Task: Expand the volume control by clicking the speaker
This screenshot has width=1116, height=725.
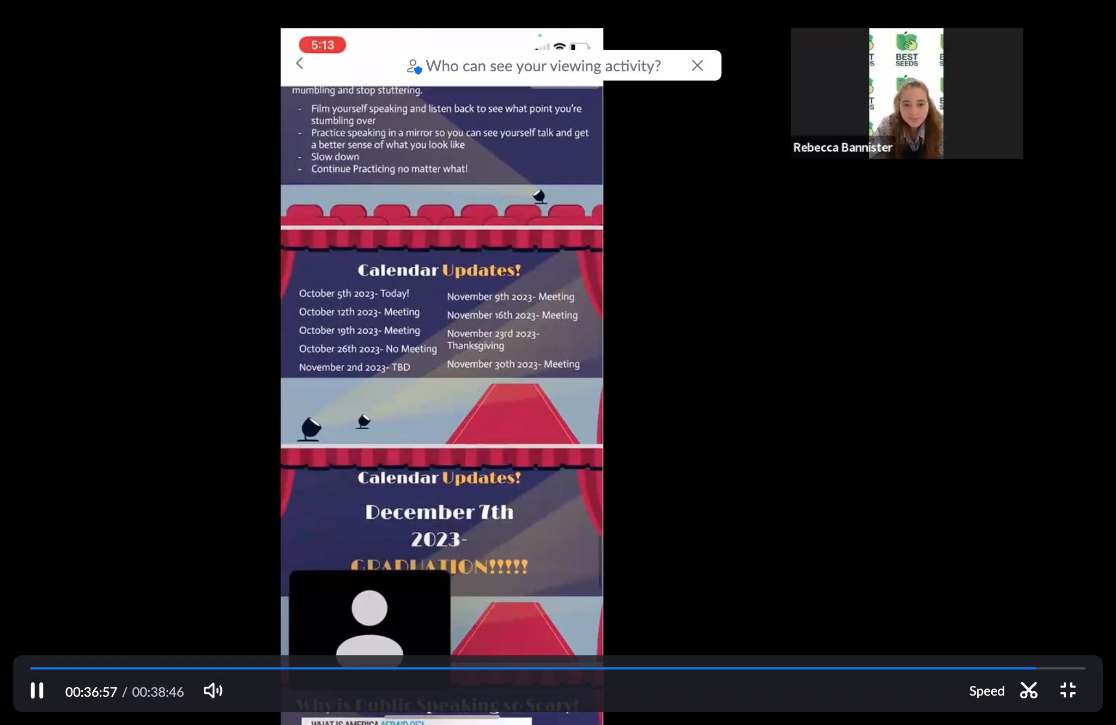Action: pyautogui.click(x=213, y=691)
